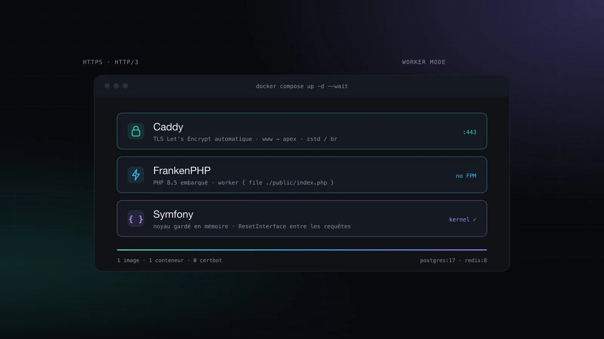
Task: Click the Caddy TLS Let's Encrypt description line
Action: pos(245,139)
